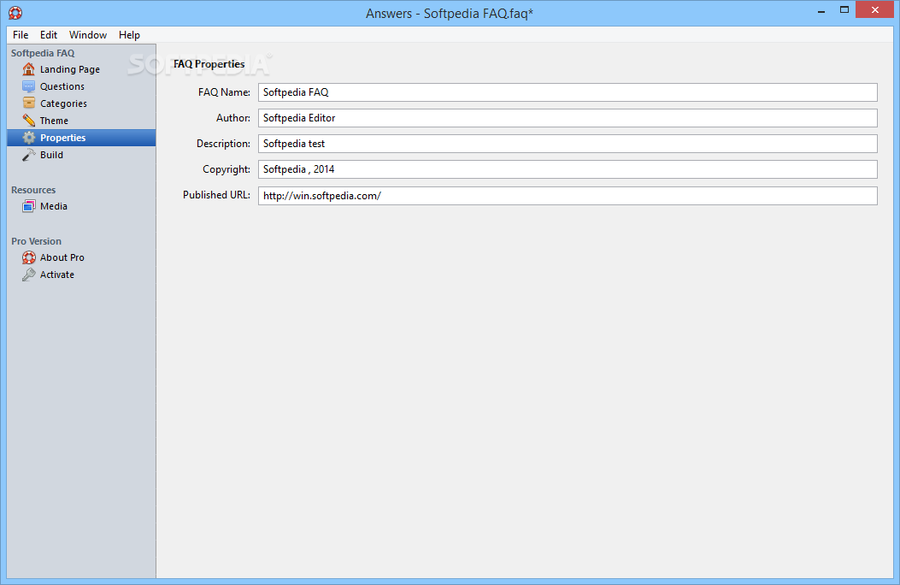Click the Pro Version section header
The width and height of the screenshot is (900, 585).
[x=36, y=242]
